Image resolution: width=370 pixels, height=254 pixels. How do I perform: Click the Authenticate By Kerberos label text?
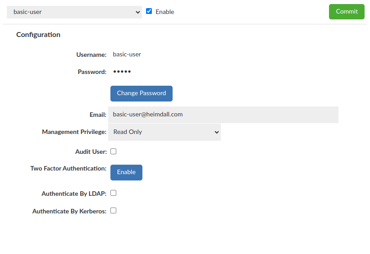69,211
